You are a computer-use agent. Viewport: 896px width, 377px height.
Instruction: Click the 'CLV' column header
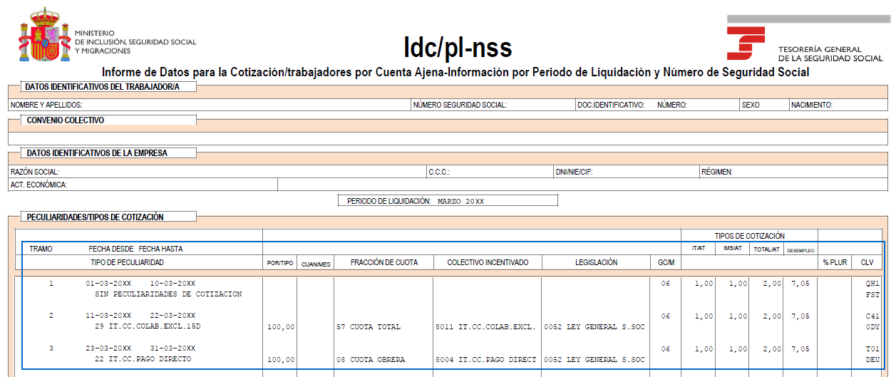(867, 263)
